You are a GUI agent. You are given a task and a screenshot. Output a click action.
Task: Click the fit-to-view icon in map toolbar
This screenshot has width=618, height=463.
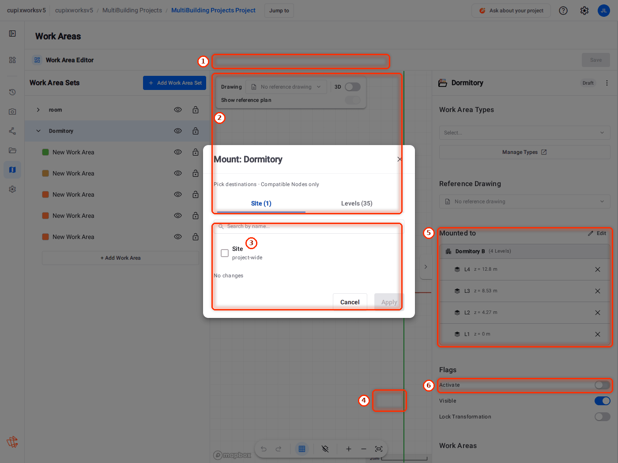[x=379, y=449]
